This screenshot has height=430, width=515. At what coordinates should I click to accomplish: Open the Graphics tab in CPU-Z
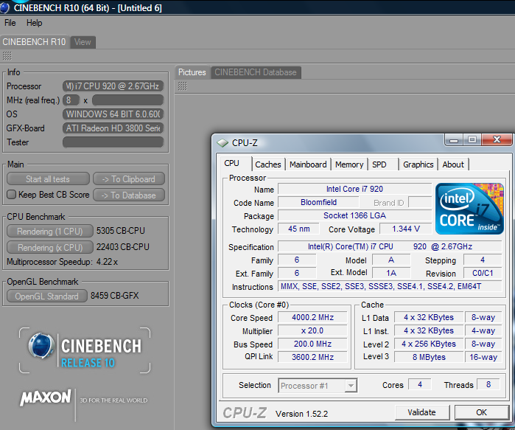[418, 164]
